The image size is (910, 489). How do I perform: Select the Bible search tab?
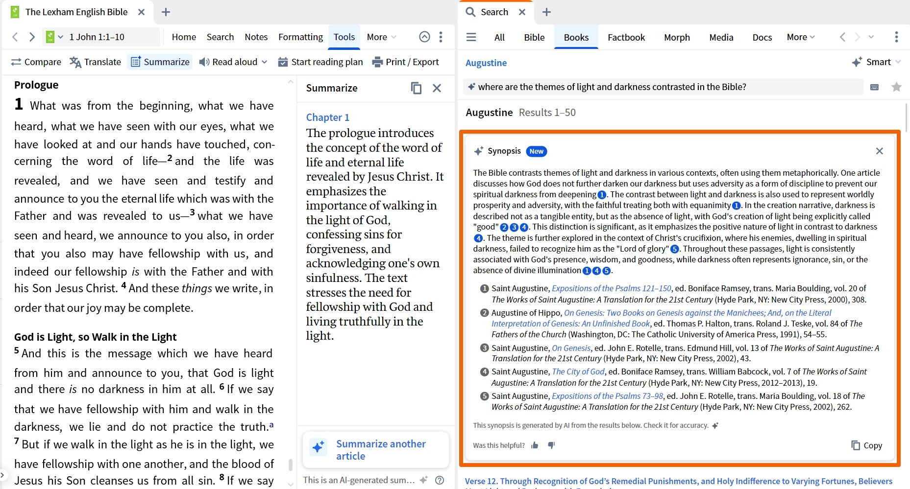point(534,37)
